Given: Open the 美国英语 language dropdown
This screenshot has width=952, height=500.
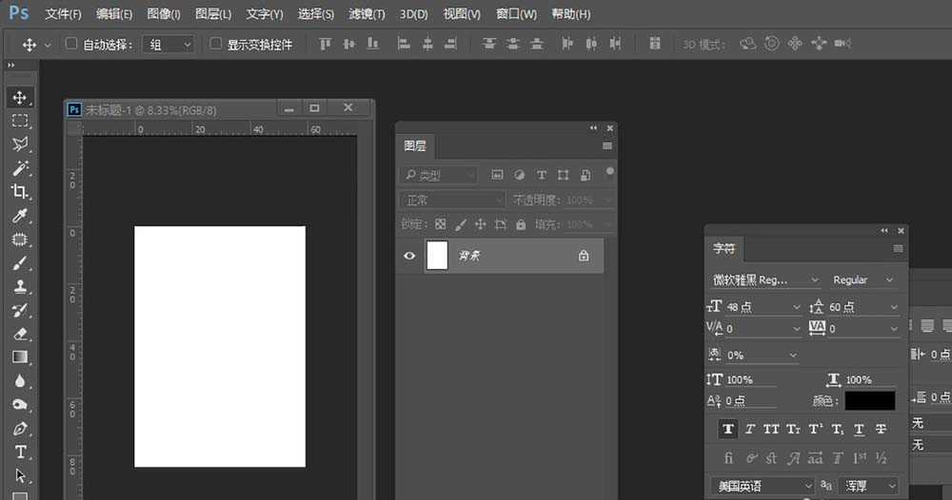Looking at the screenshot, I should [764, 486].
